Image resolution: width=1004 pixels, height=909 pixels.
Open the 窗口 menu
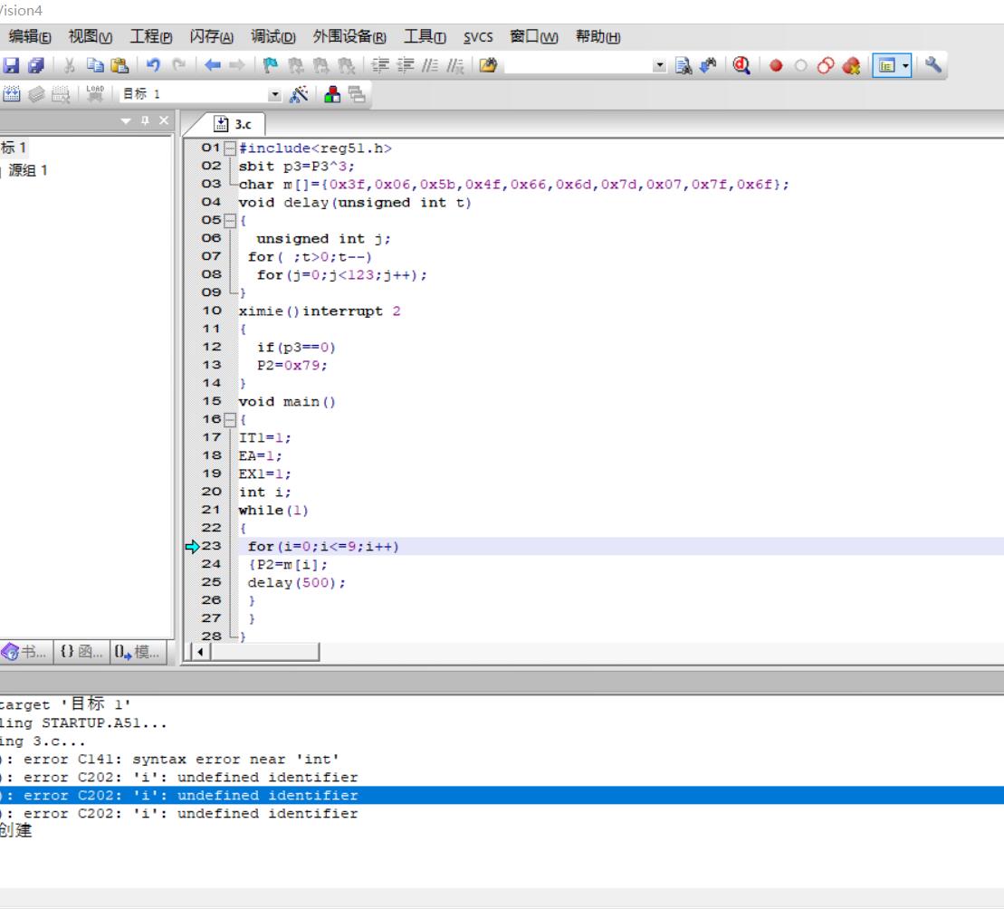click(x=534, y=36)
